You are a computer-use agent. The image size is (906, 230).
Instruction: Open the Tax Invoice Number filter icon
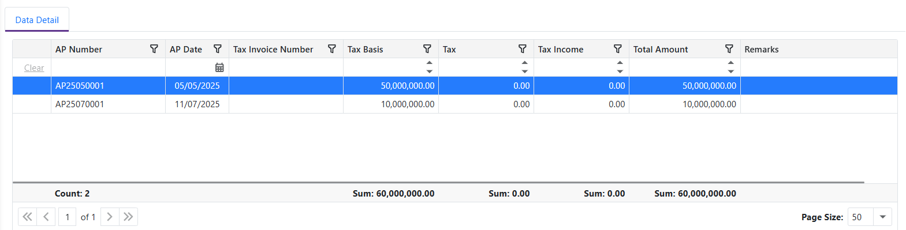pyautogui.click(x=332, y=49)
